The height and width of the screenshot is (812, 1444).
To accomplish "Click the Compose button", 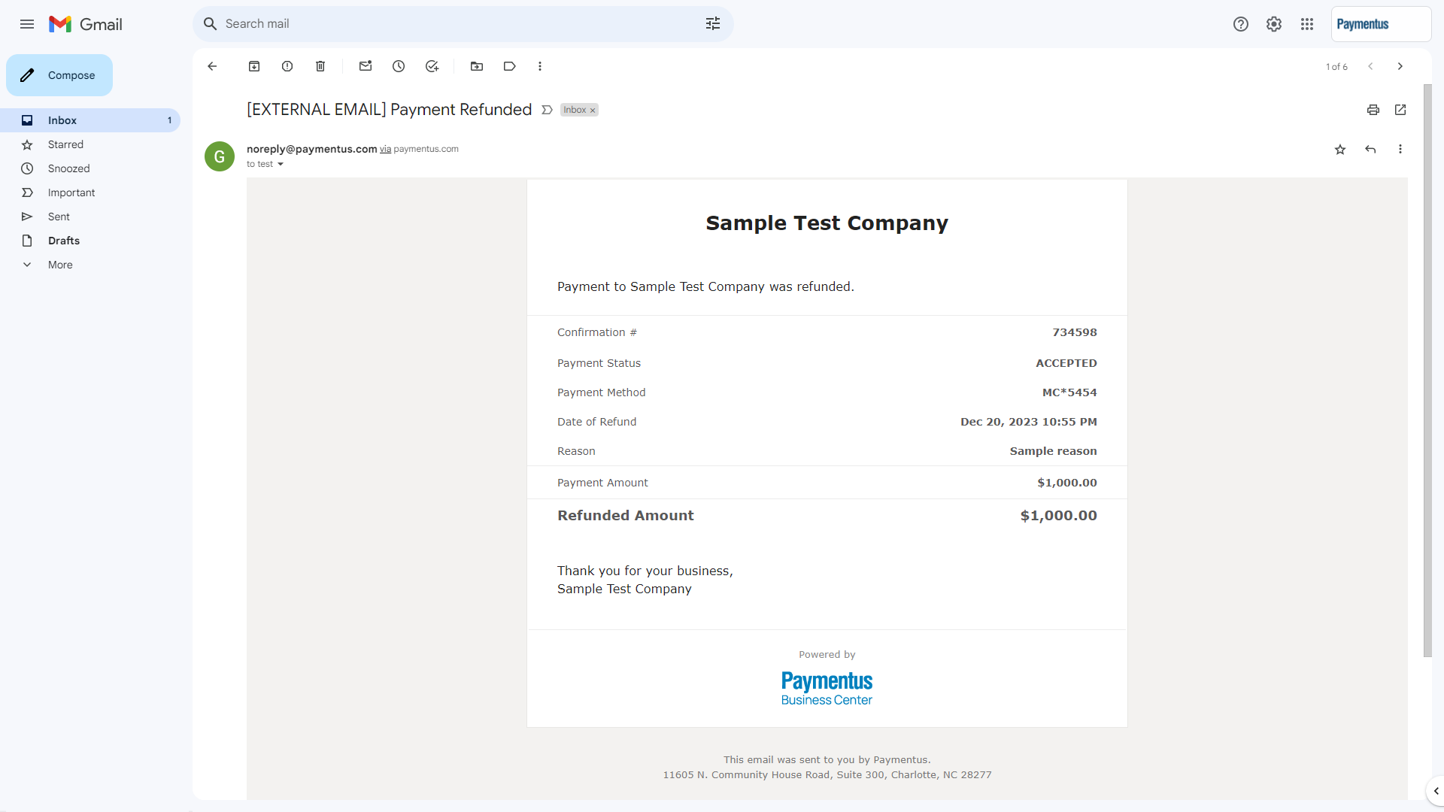I will pyautogui.click(x=59, y=75).
